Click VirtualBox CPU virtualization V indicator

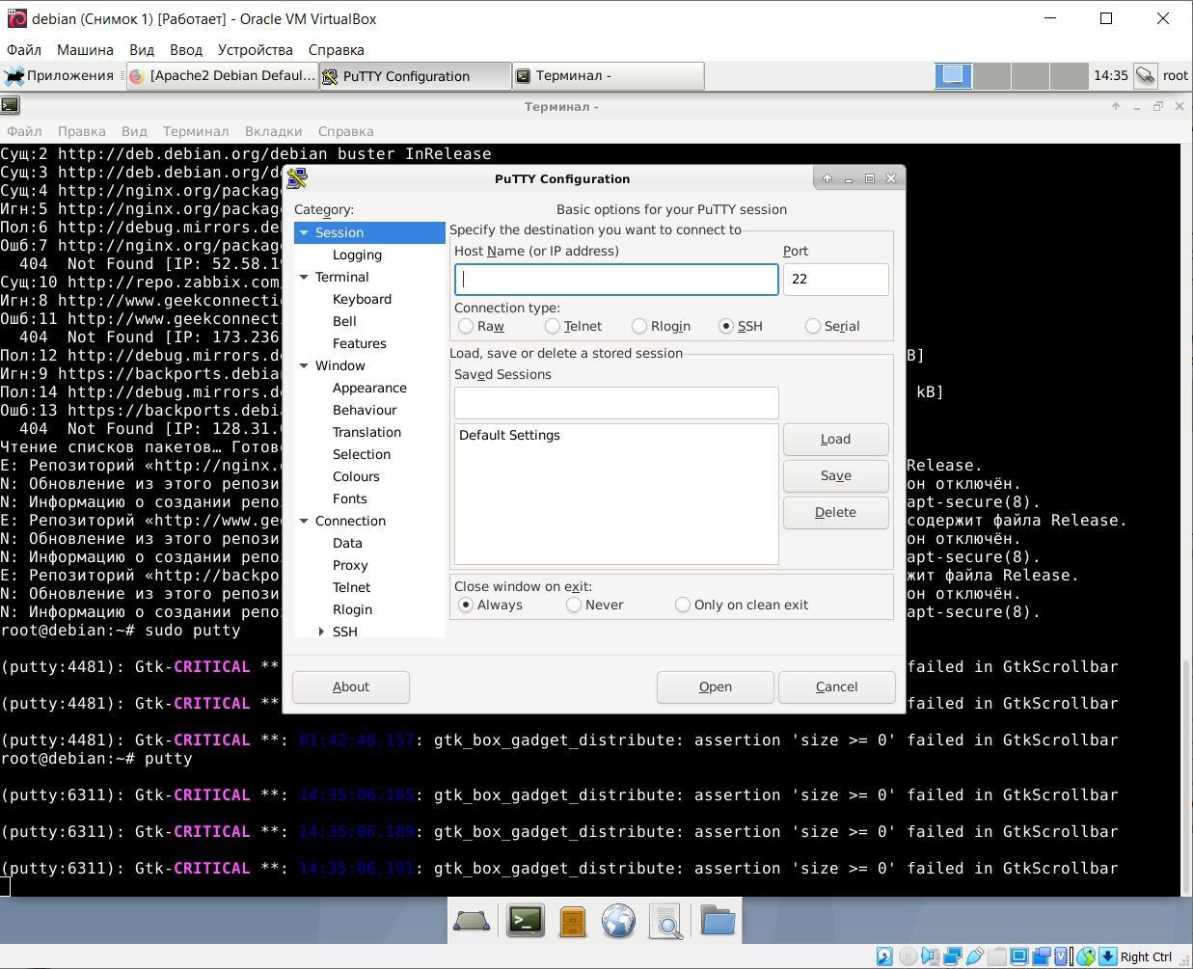tap(1061, 956)
